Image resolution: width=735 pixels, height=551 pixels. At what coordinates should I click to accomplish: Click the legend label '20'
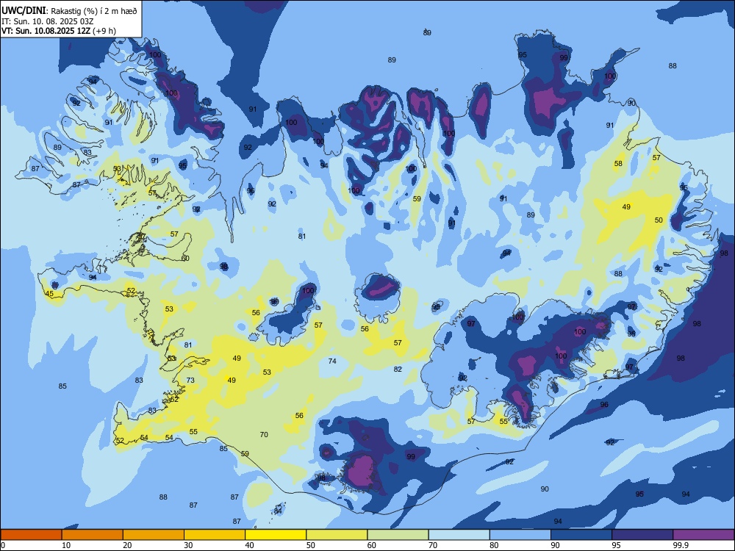(x=127, y=545)
